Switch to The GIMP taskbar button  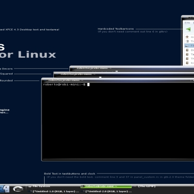click(x=146, y=186)
